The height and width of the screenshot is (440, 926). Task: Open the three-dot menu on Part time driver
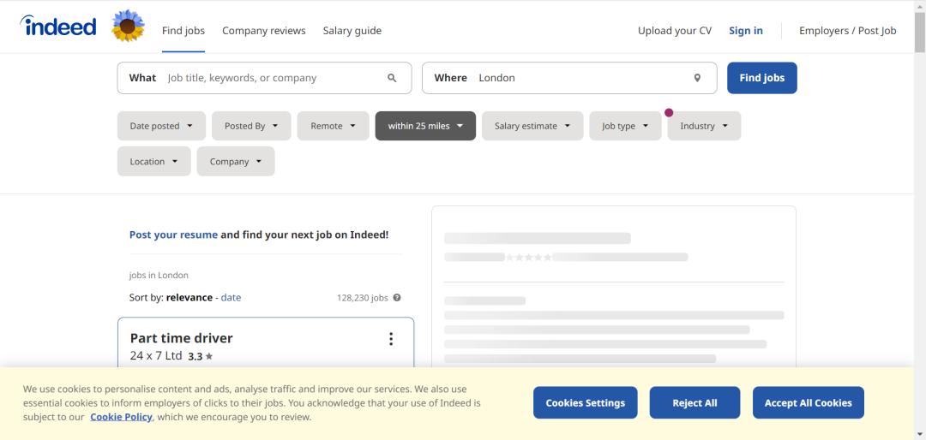[391, 339]
